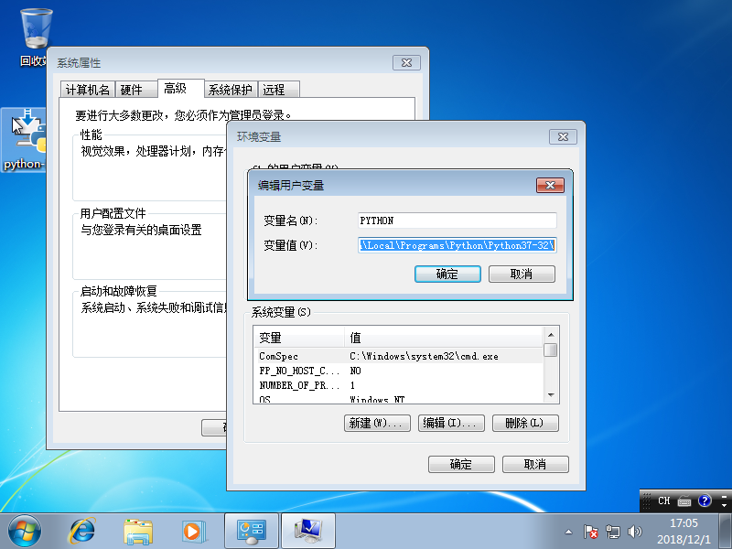Open the Windows Start menu orb
This screenshot has height=549, width=732.
tap(24, 532)
